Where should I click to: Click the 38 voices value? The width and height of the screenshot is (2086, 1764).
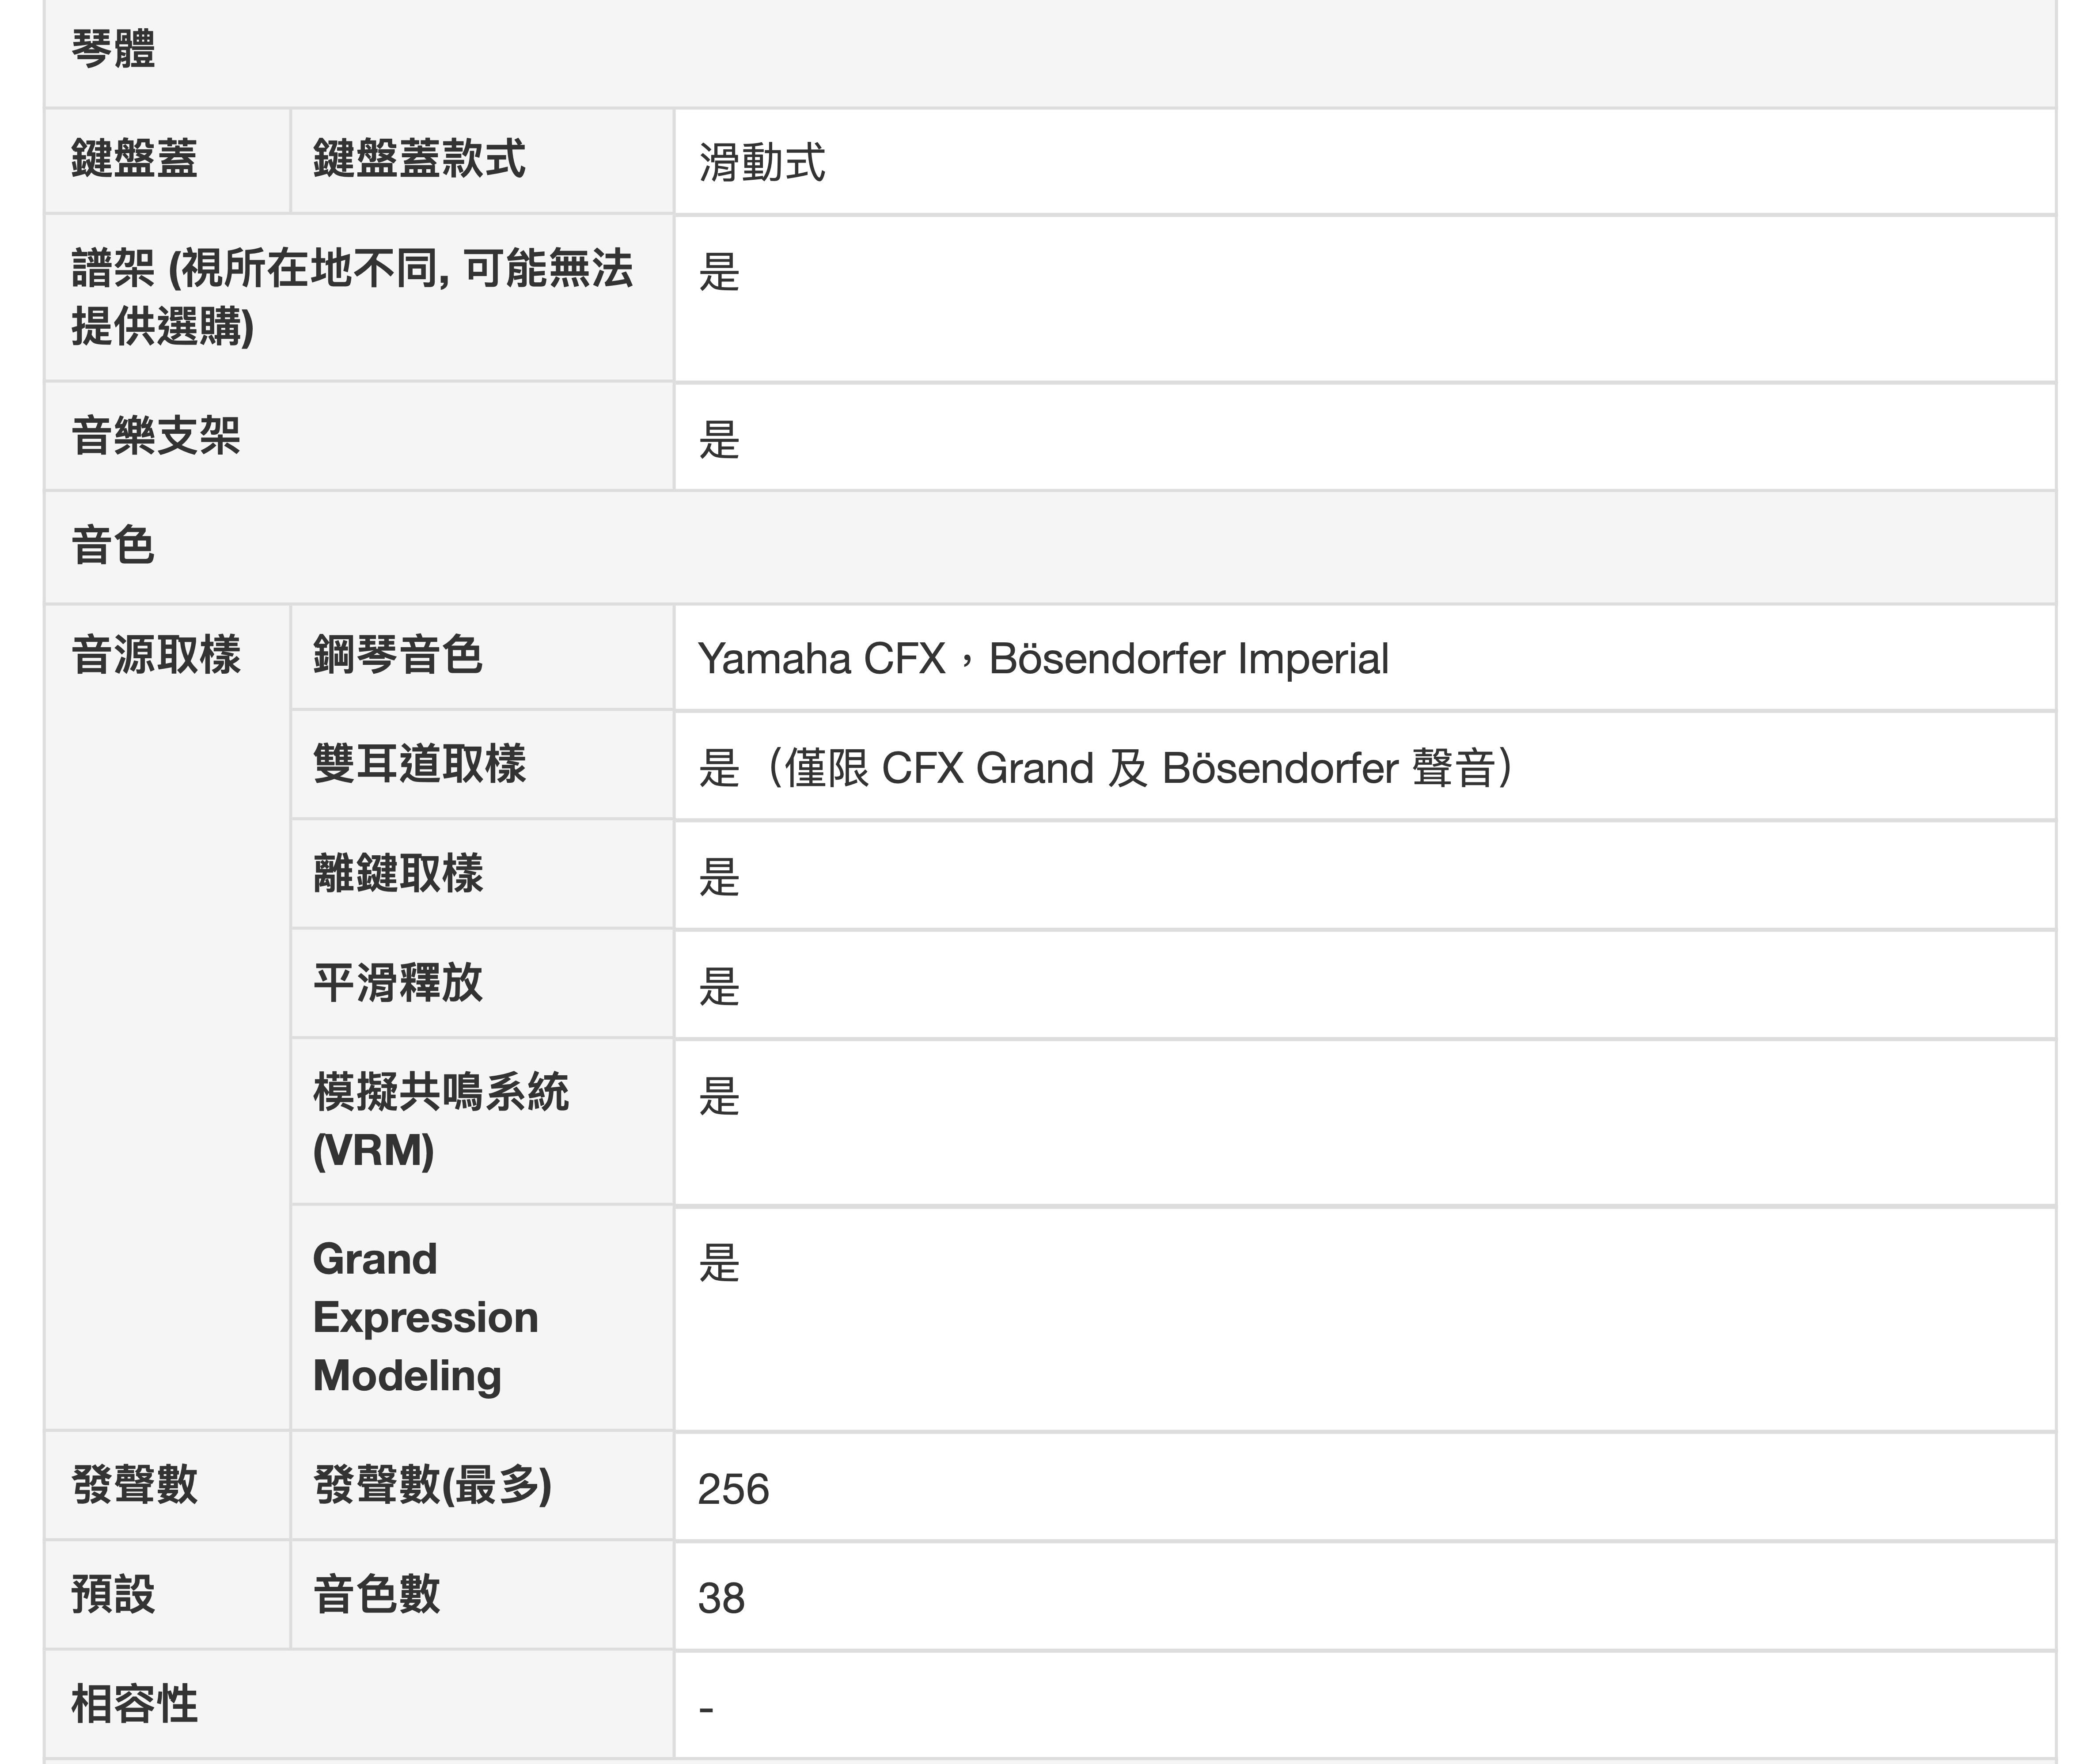point(721,1598)
